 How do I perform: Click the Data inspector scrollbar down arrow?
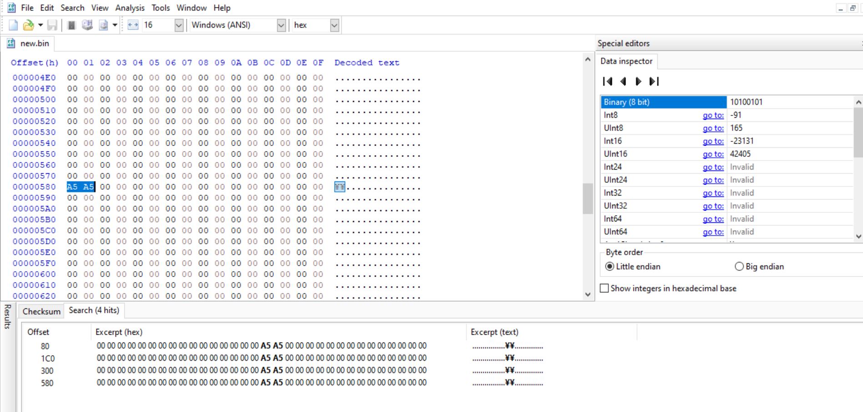(858, 236)
